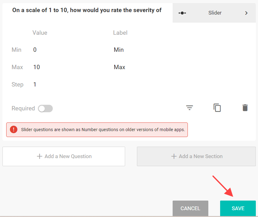Duplicate question using the copy icon
This screenshot has height=217, width=258.
217,108
